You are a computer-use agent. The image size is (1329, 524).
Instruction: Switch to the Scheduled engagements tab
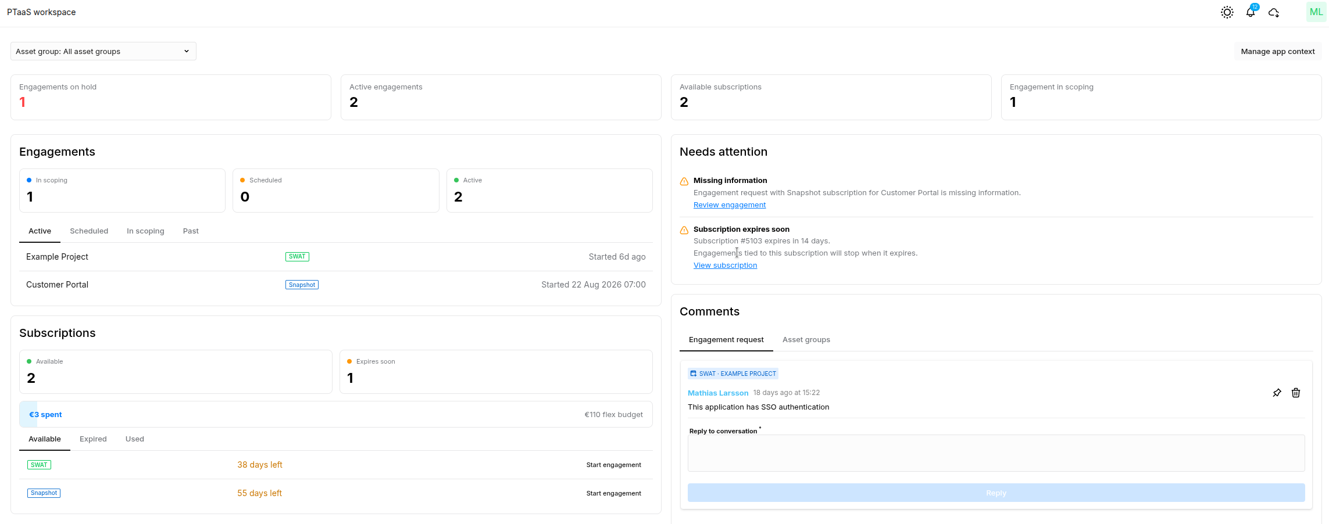pos(89,231)
